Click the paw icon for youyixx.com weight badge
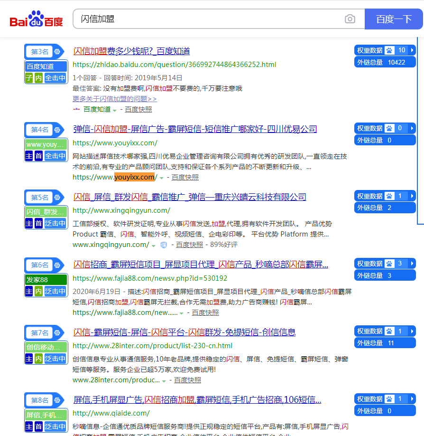This screenshot has height=436, width=424. point(389,128)
